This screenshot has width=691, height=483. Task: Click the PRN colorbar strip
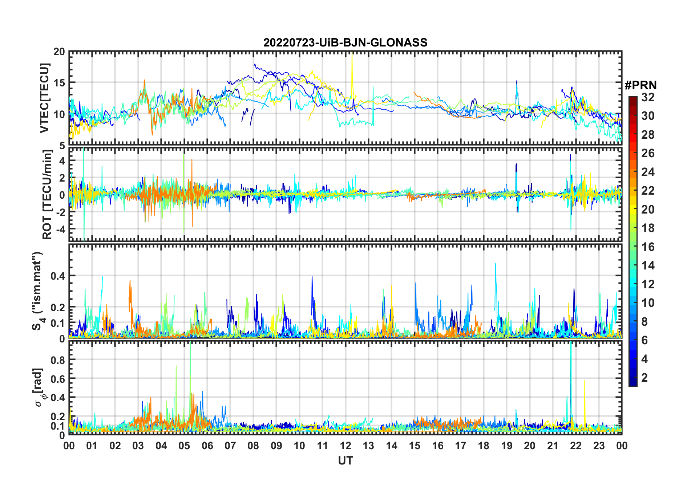pos(633,241)
